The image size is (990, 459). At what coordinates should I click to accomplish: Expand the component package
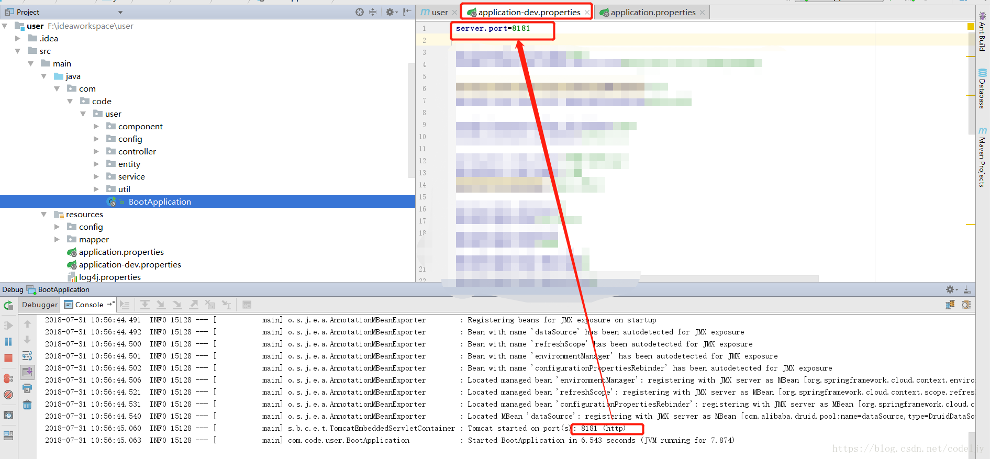96,126
